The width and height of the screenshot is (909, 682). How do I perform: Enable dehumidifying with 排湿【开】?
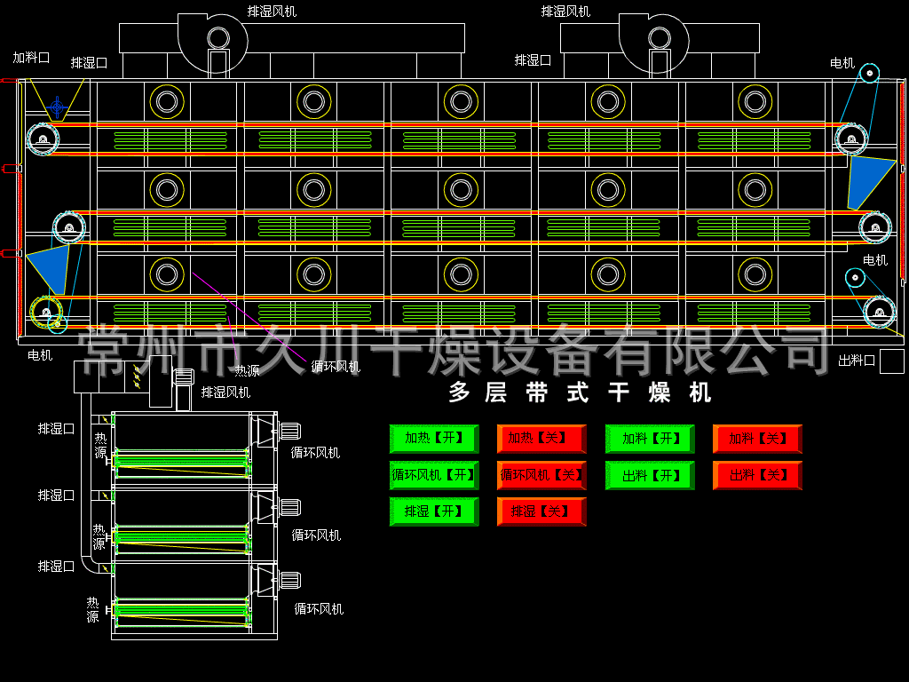[x=434, y=511]
